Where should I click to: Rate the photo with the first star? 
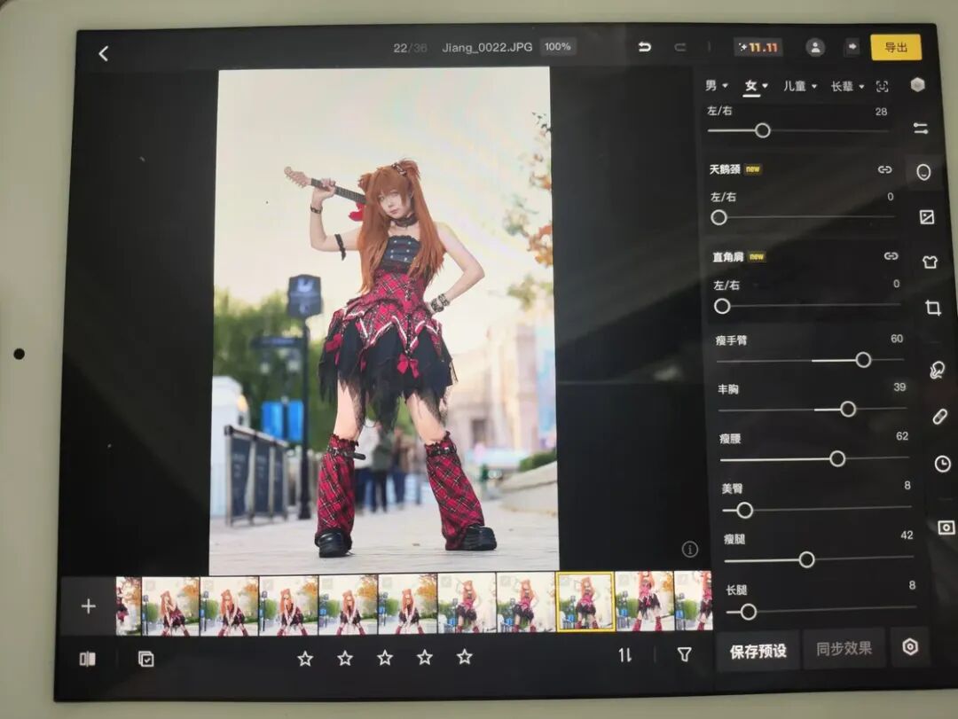pos(305,658)
